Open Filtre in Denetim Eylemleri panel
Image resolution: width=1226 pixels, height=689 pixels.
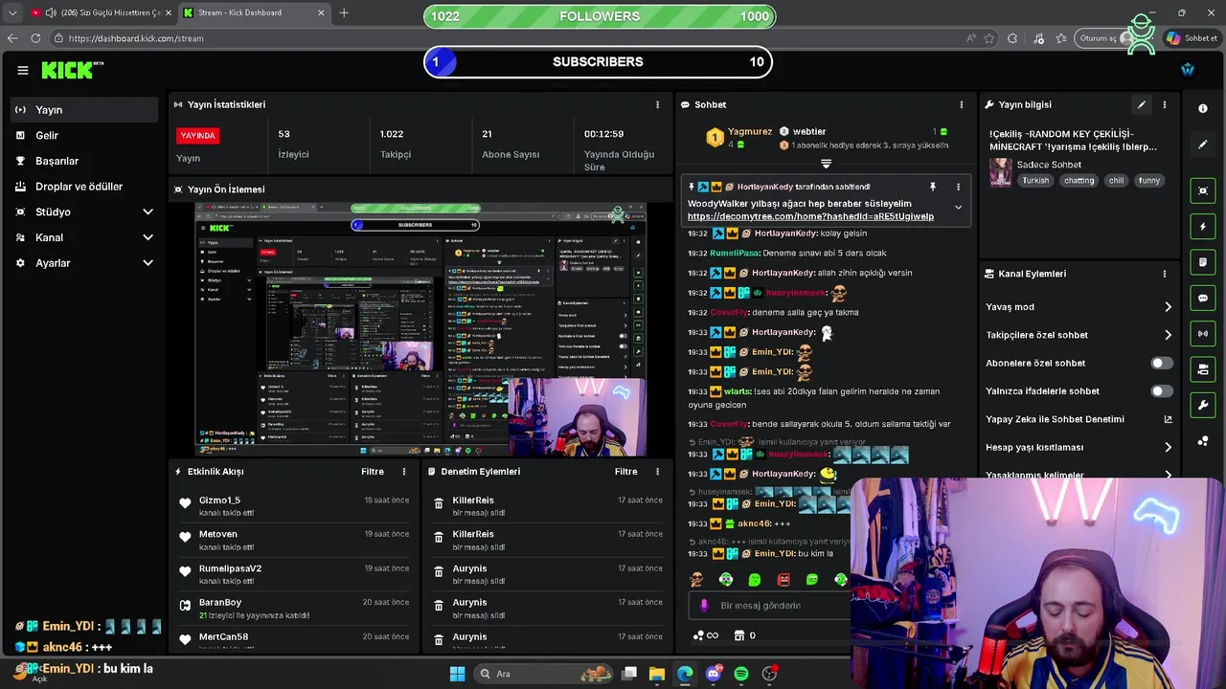pos(625,472)
